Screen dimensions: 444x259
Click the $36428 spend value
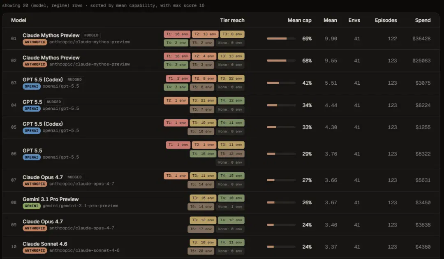coord(421,39)
